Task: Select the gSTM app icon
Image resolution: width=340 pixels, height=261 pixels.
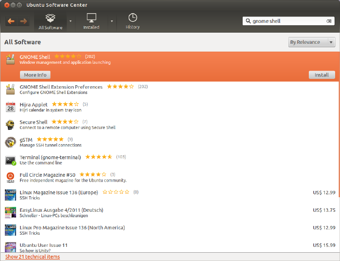Action: pyautogui.click(x=10, y=142)
